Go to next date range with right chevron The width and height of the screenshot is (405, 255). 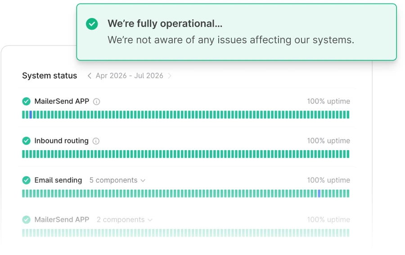tap(170, 76)
